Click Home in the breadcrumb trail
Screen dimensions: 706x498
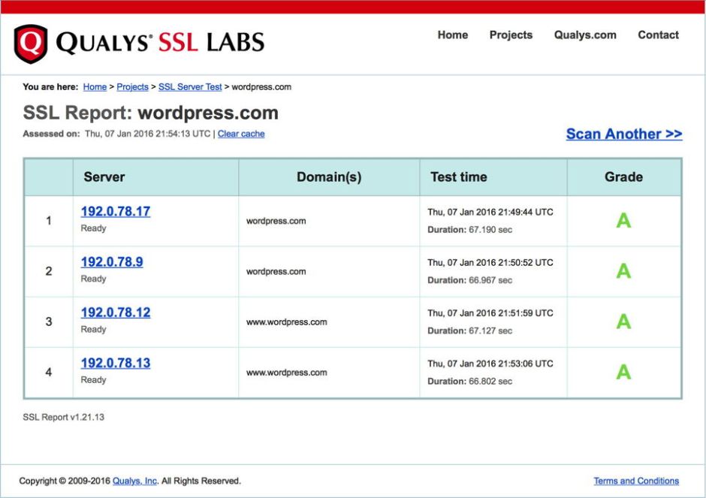click(x=95, y=86)
